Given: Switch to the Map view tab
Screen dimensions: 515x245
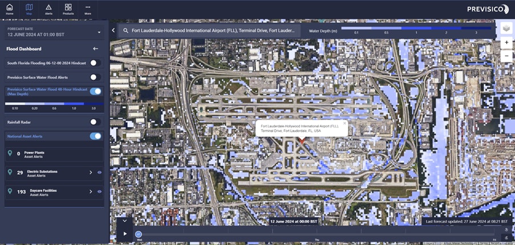Looking at the screenshot, I should 29,9.
